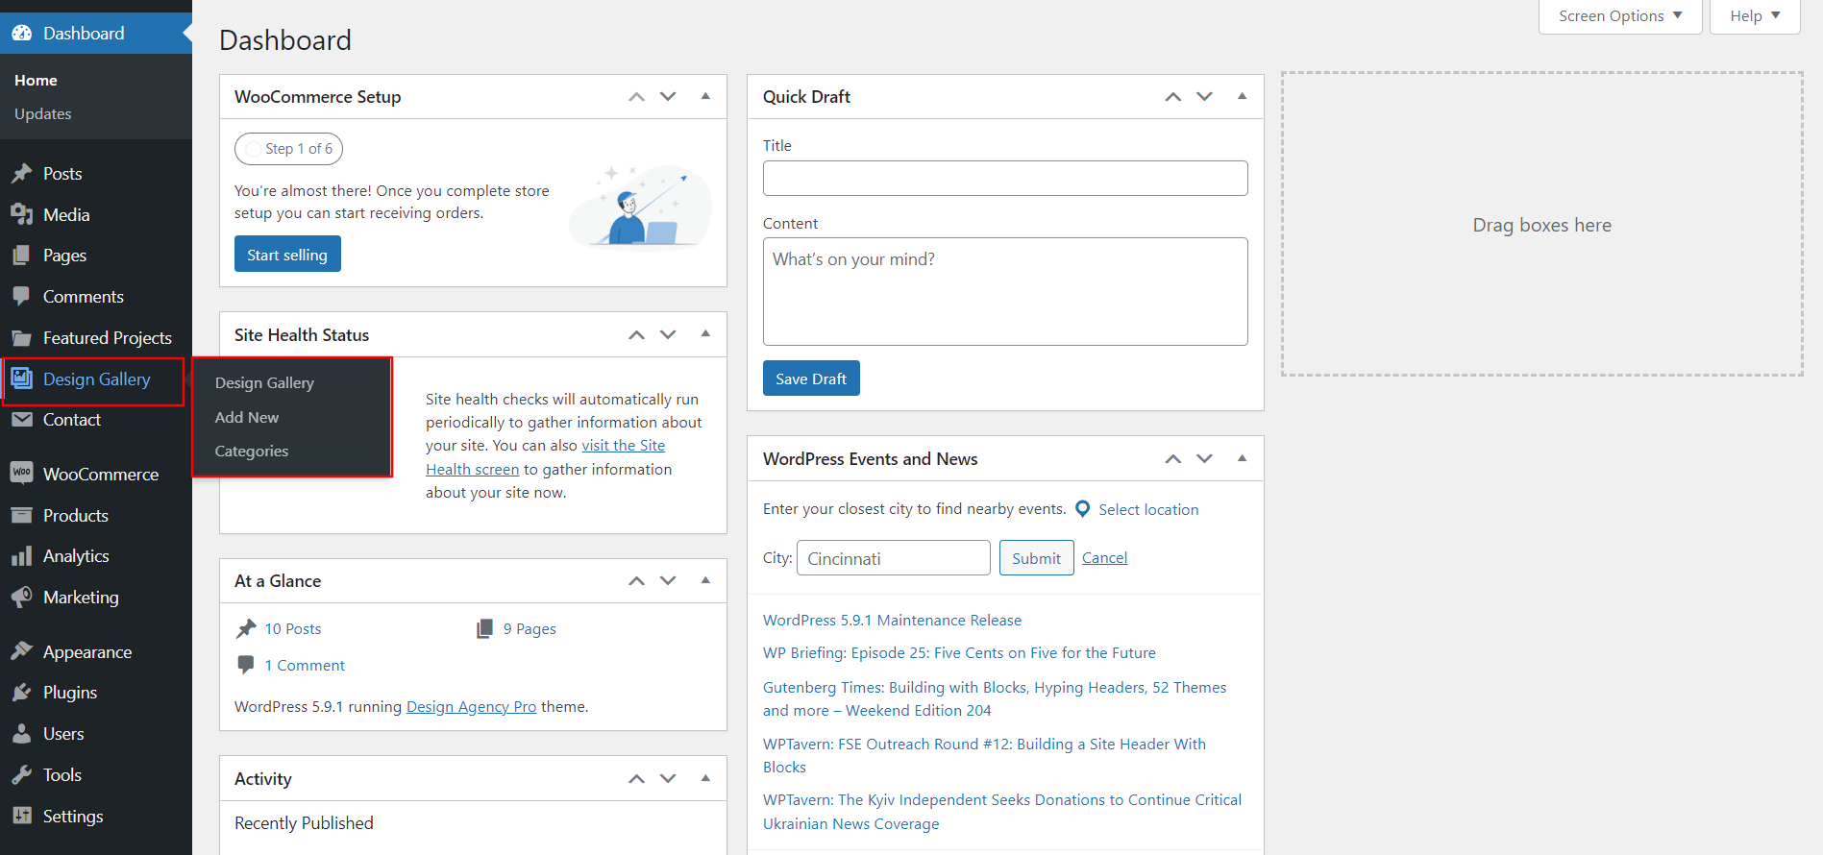Collapse the WooCommerce Setup panel
This screenshot has height=855, width=1823.
[x=705, y=96]
